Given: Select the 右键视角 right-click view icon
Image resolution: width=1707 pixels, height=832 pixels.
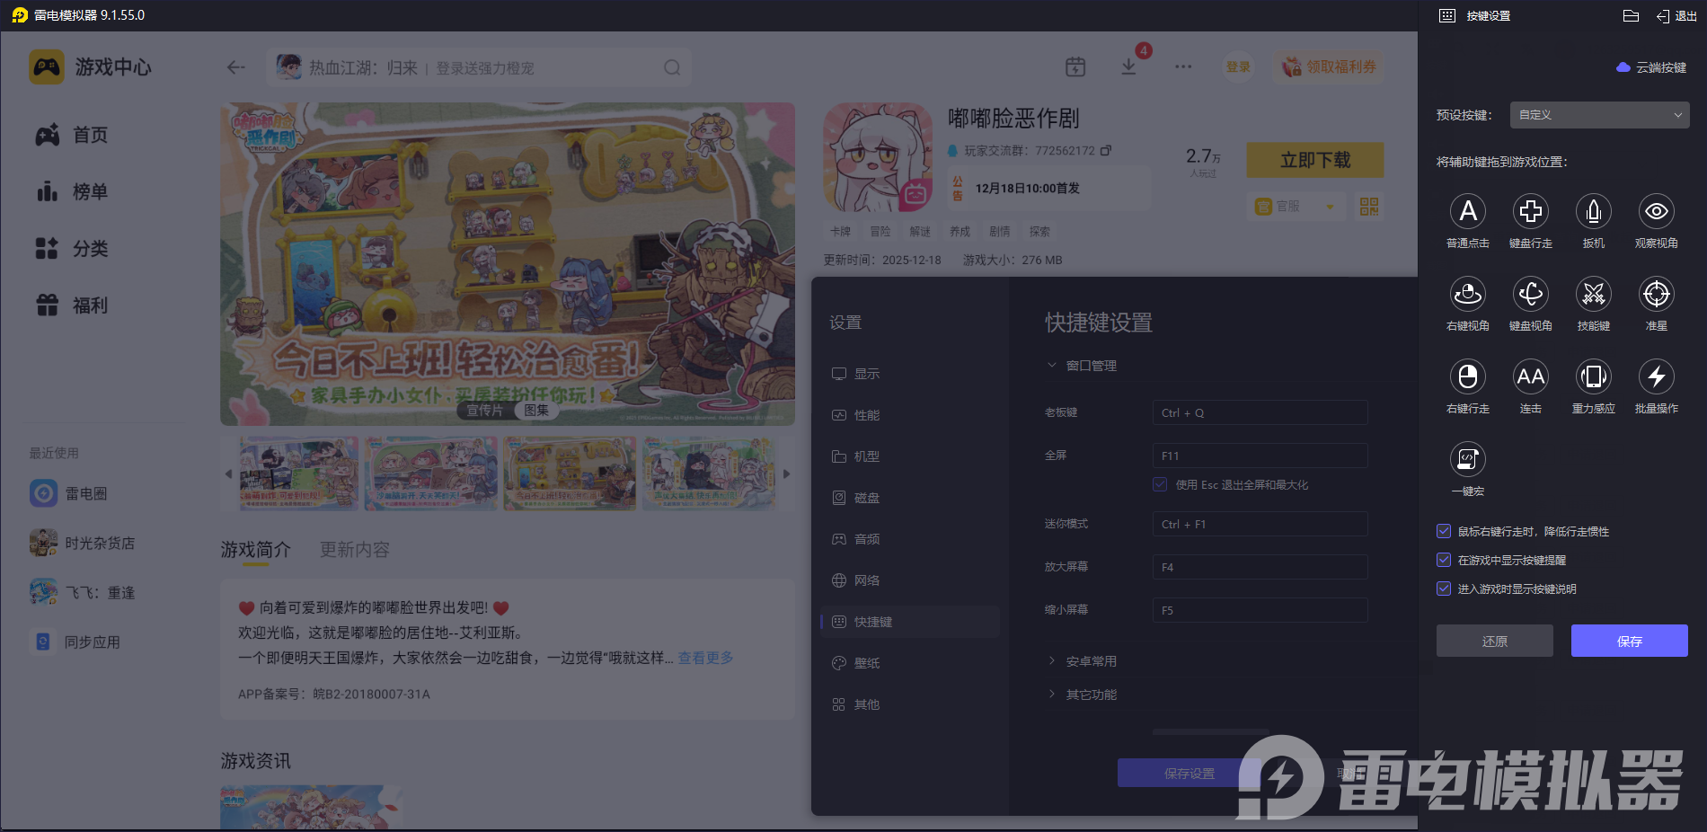Looking at the screenshot, I should pos(1468,294).
